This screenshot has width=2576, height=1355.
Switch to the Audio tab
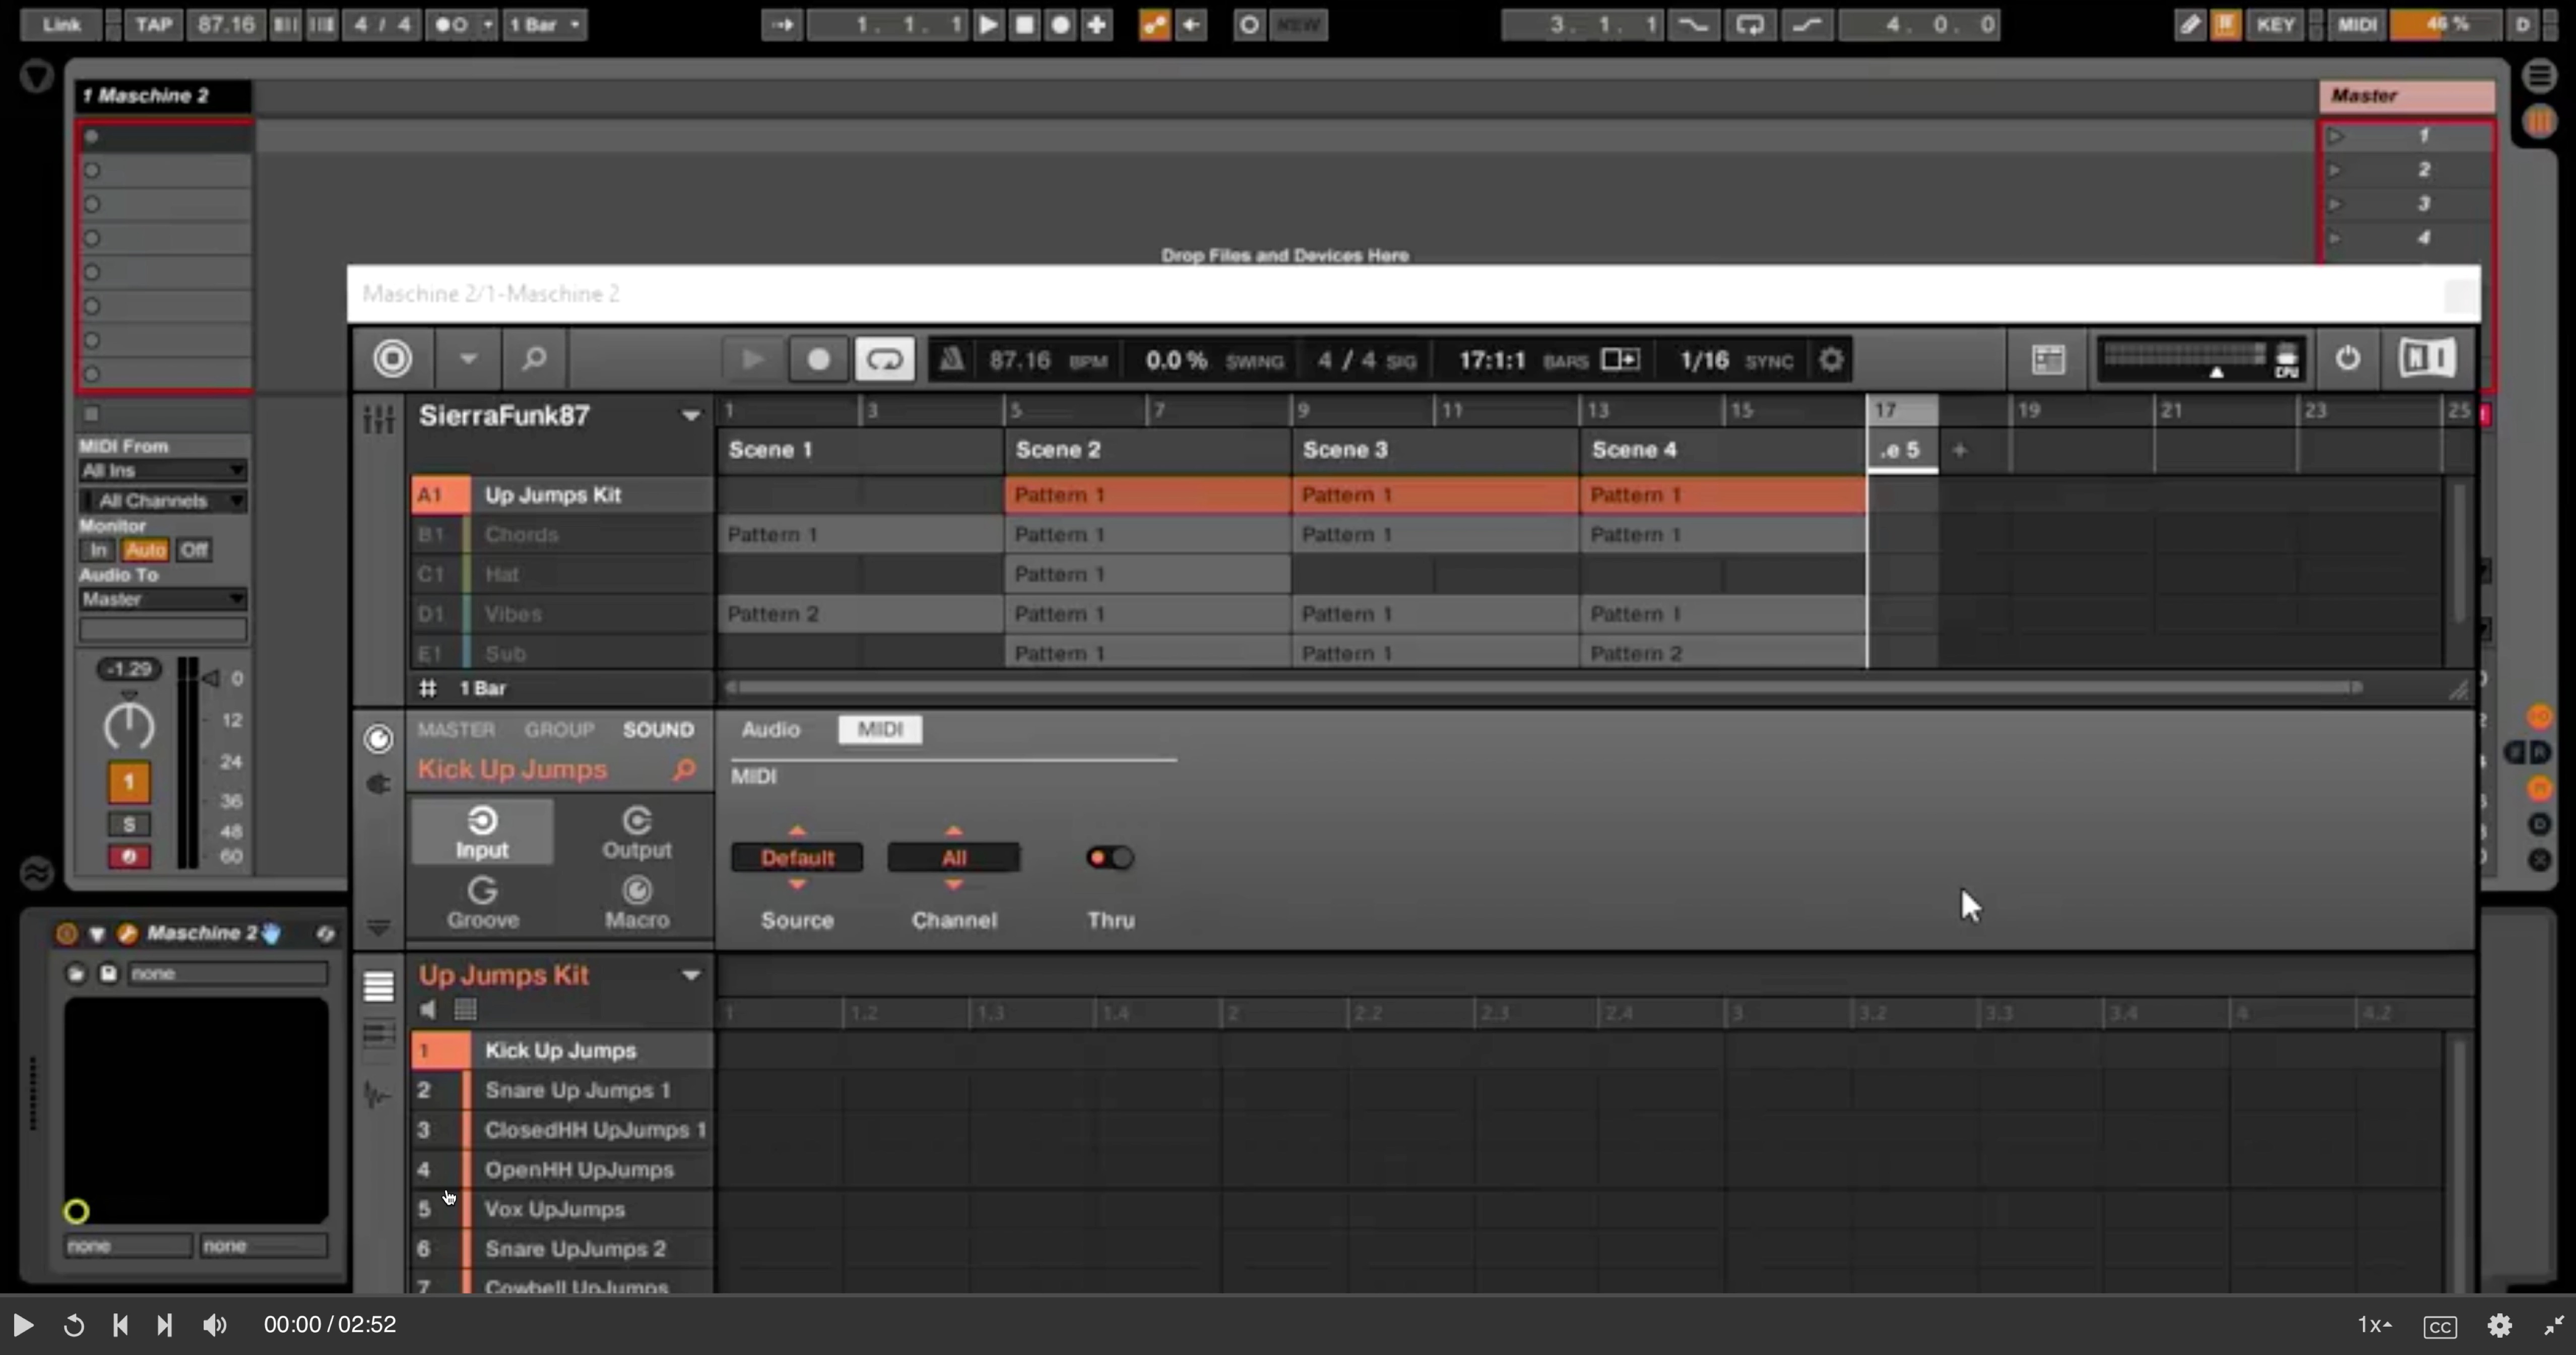click(x=770, y=729)
